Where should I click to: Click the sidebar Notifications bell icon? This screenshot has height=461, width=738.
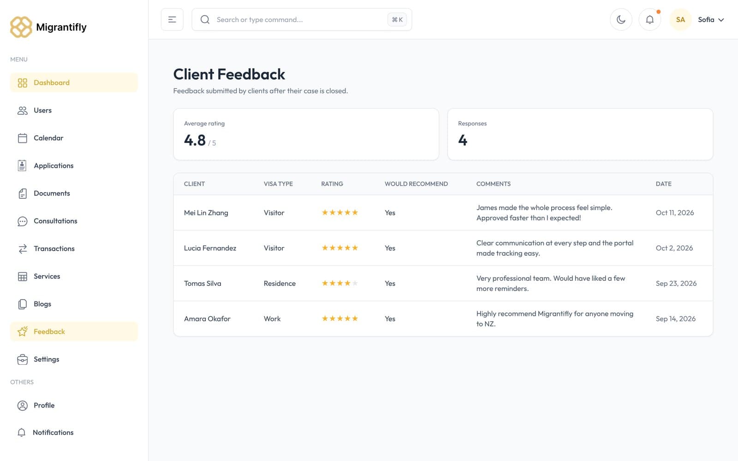click(22, 432)
